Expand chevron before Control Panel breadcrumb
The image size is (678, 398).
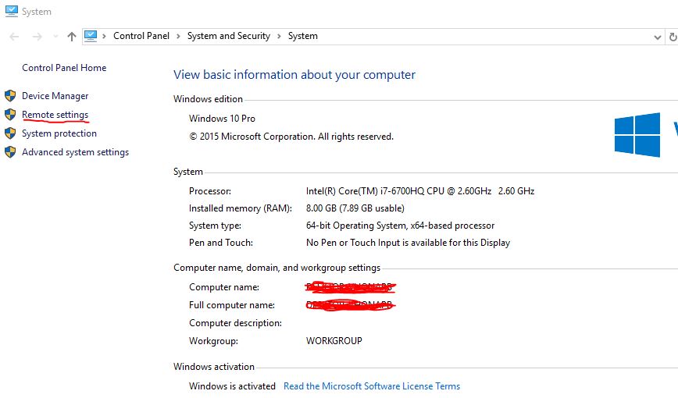click(104, 37)
